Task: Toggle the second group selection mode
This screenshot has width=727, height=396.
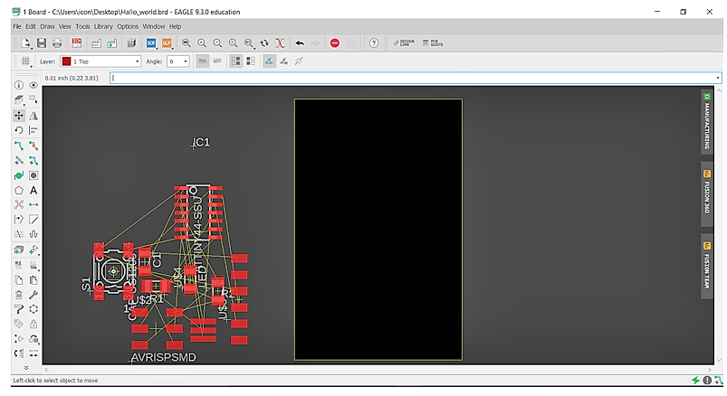Action: [251, 61]
